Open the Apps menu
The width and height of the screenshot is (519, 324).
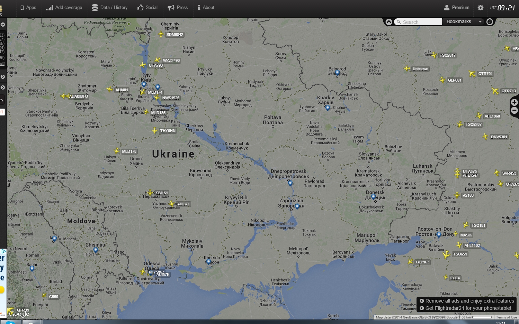tap(28, 7)
